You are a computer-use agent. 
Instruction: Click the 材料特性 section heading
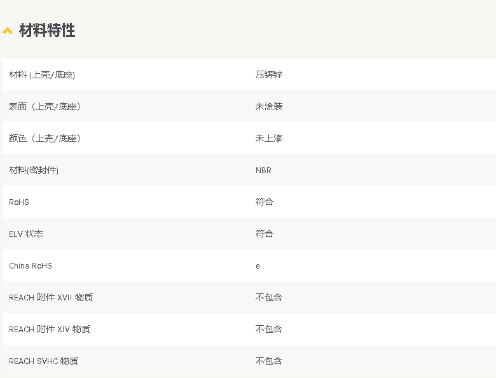(x=47, y=31)
